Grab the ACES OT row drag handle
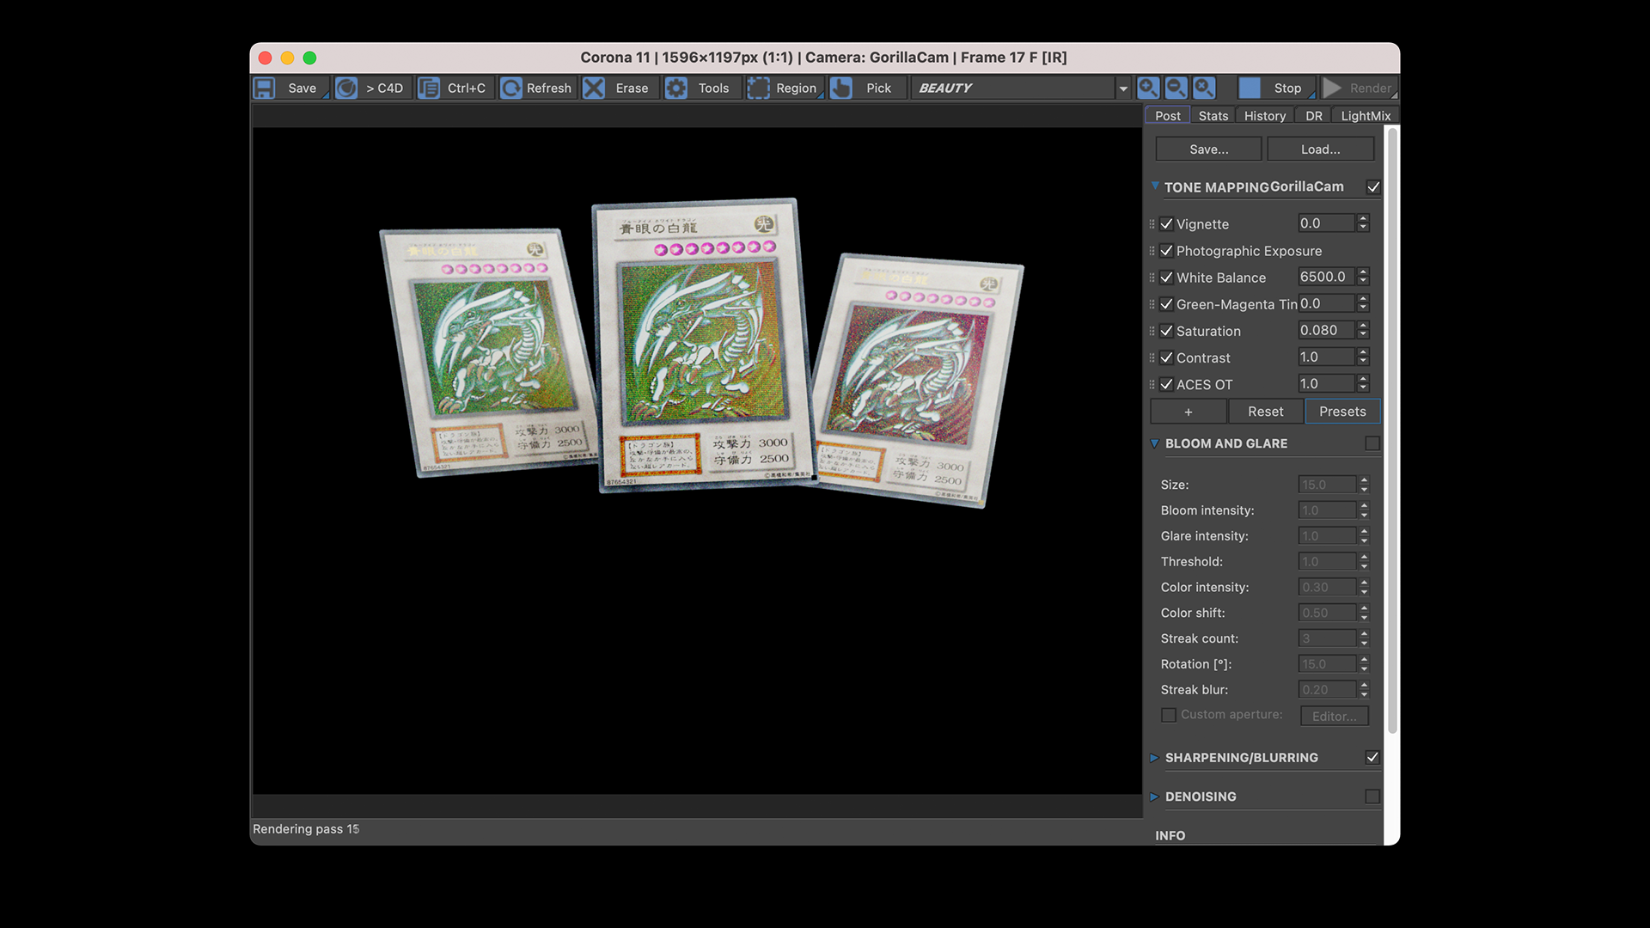 coord(1152,384)
